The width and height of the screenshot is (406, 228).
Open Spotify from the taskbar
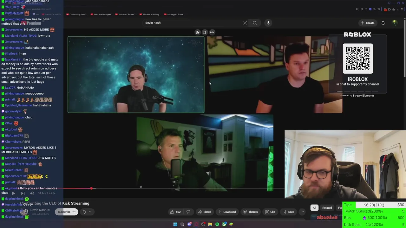point(217,224)
